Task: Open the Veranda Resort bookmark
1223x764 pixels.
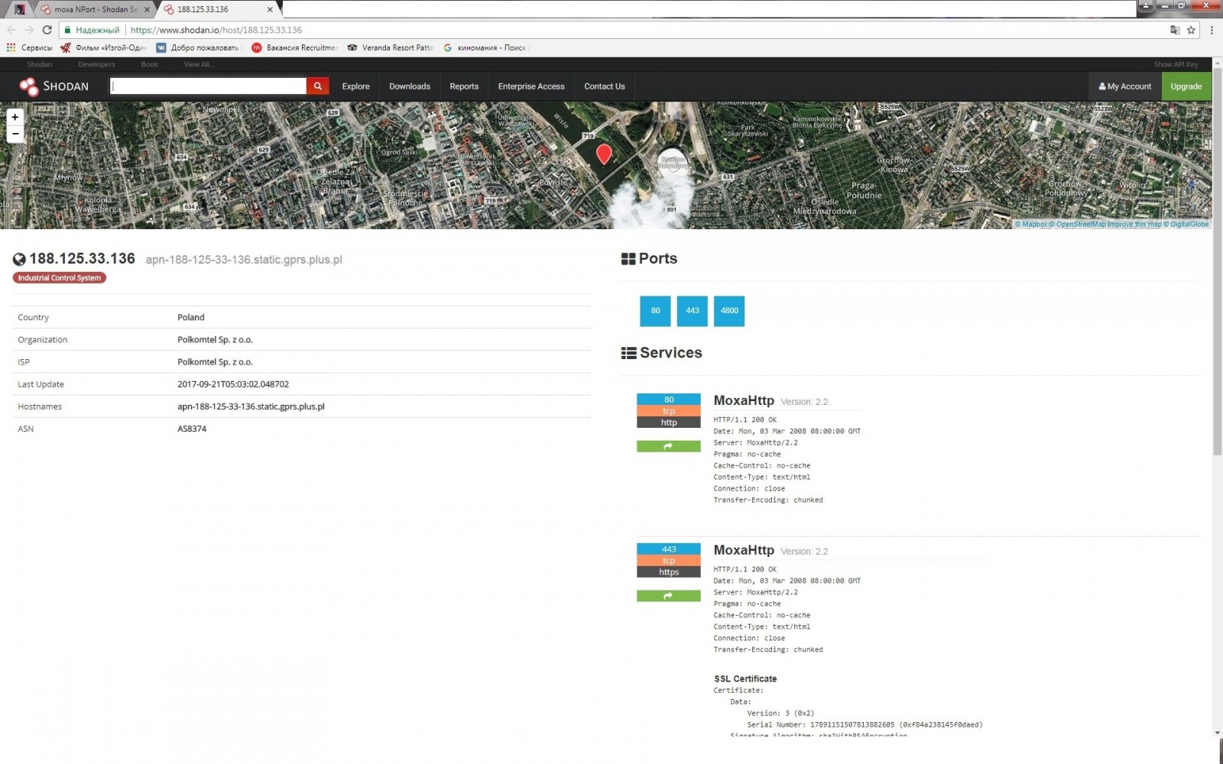Action: pyautogui.click(x=390, y=47)
